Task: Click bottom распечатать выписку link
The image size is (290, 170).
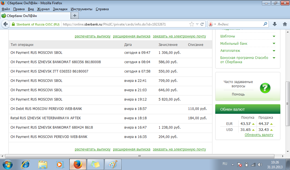Action: pyautogui.click(x=93, y=149)
